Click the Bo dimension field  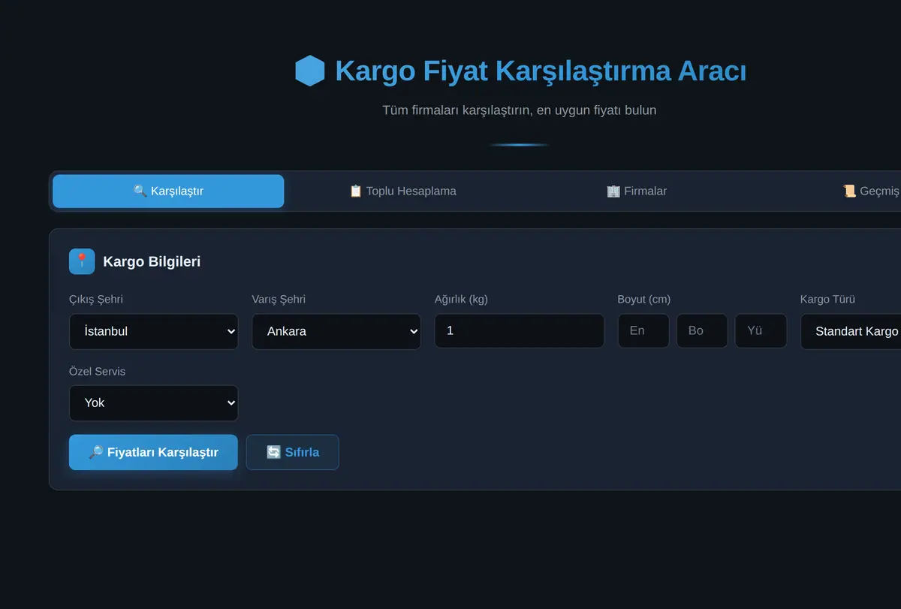click(702, 331)
